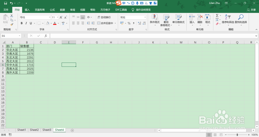The width and height of the screenshot is (259, 137).
Task: Toggle Italic formatting
Action: click(x=26, y=23)
